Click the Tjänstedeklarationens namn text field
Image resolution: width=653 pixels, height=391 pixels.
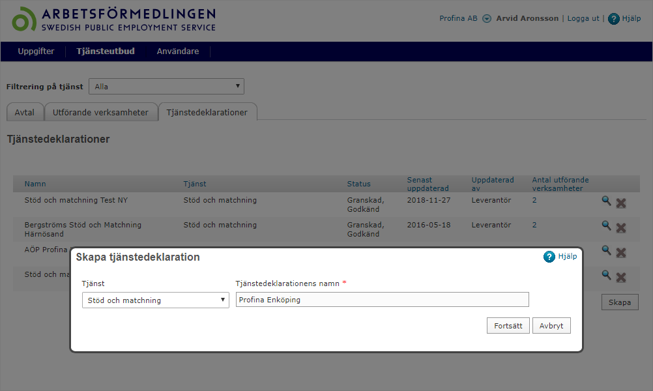382,300
